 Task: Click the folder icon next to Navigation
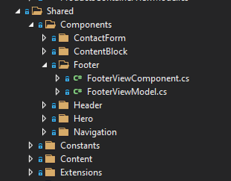coord(63,132)
